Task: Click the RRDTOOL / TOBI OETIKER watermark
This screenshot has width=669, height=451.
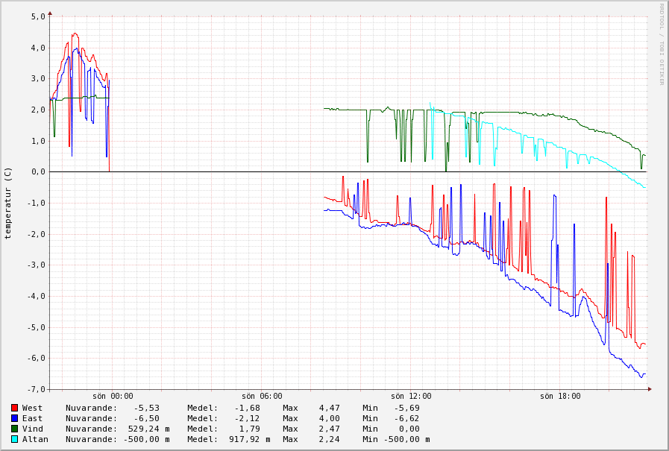Action: [661, 44]
